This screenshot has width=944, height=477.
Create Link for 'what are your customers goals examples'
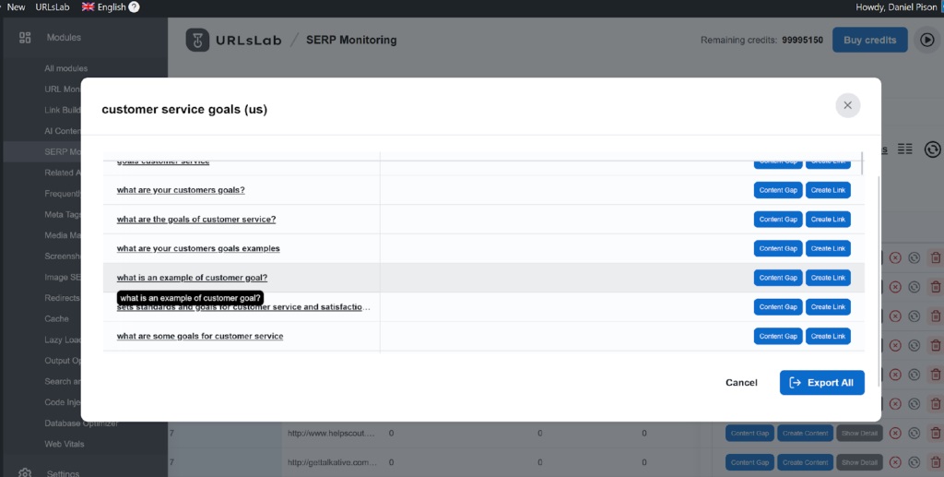point(828,249)
